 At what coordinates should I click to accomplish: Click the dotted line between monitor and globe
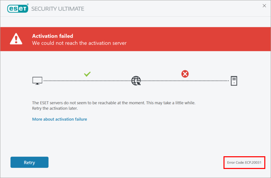[x=87, y=81]
